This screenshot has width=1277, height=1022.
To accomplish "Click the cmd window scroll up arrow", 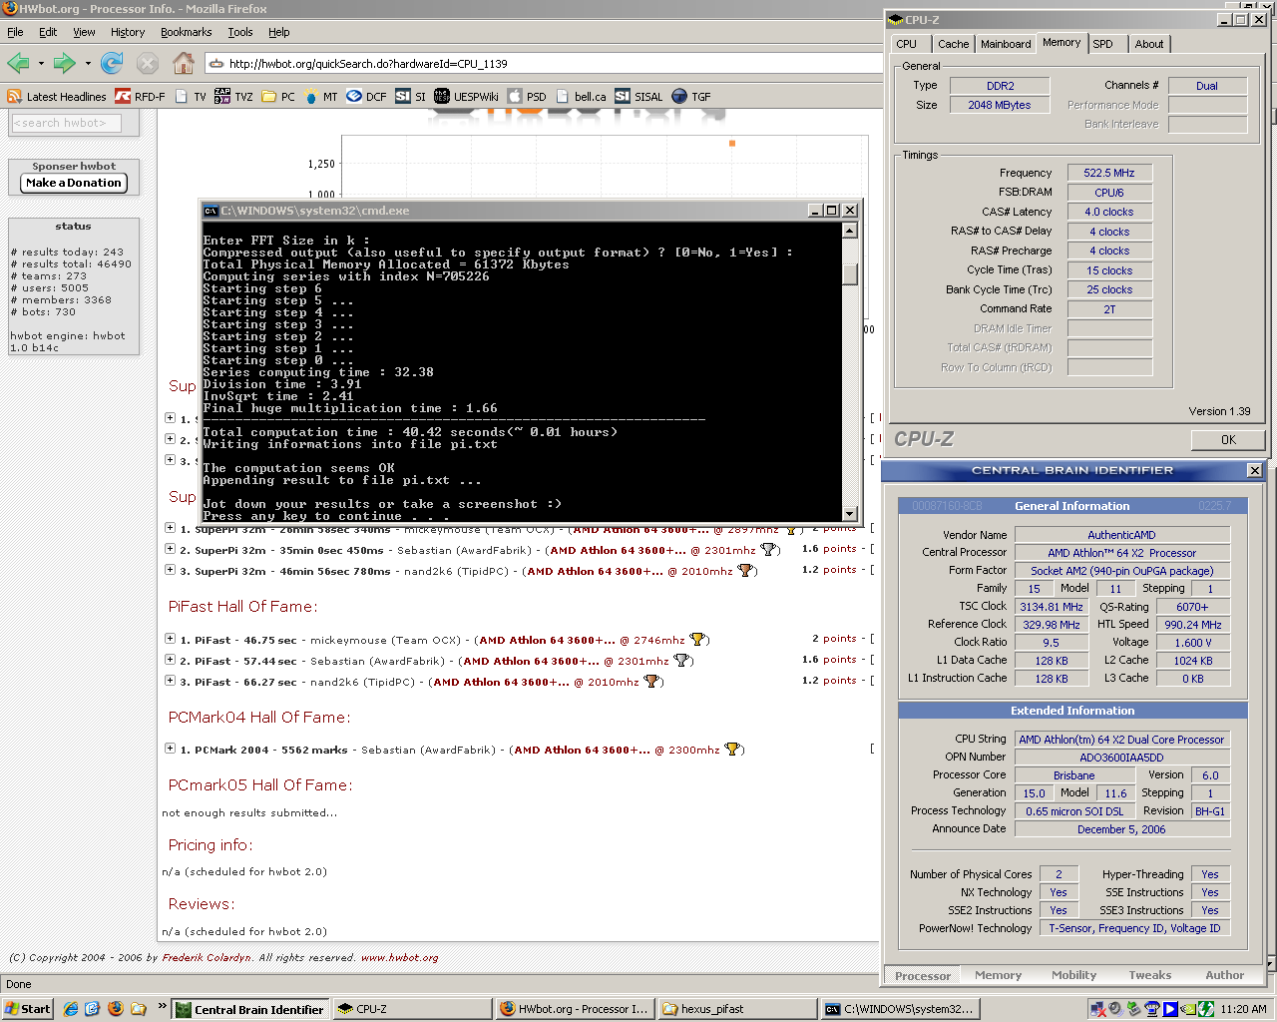I will click(x=850, y=231).
